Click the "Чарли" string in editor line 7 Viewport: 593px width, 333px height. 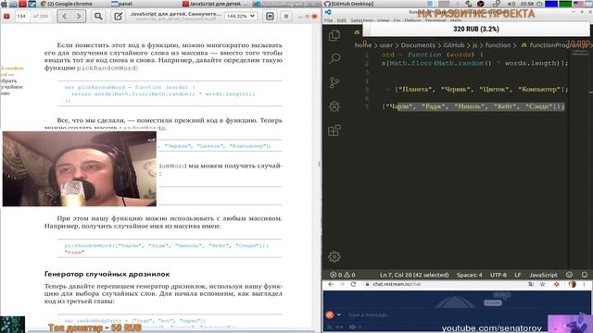pyautogui.click(x=399, y=107)
